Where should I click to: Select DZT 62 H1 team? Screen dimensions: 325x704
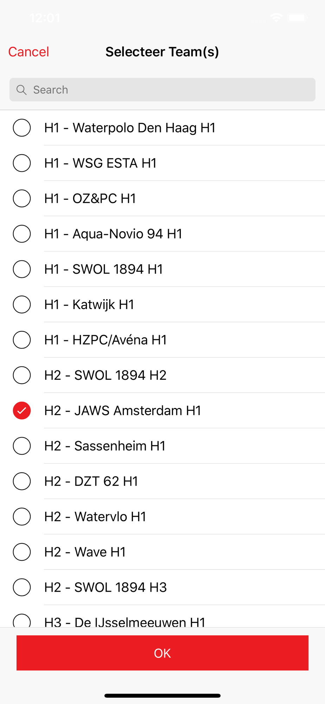click(x=22, y=481)
